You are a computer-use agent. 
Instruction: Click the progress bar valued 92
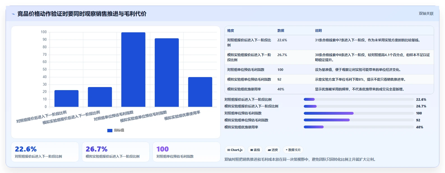pyautogui.click(x=359, y=120)
